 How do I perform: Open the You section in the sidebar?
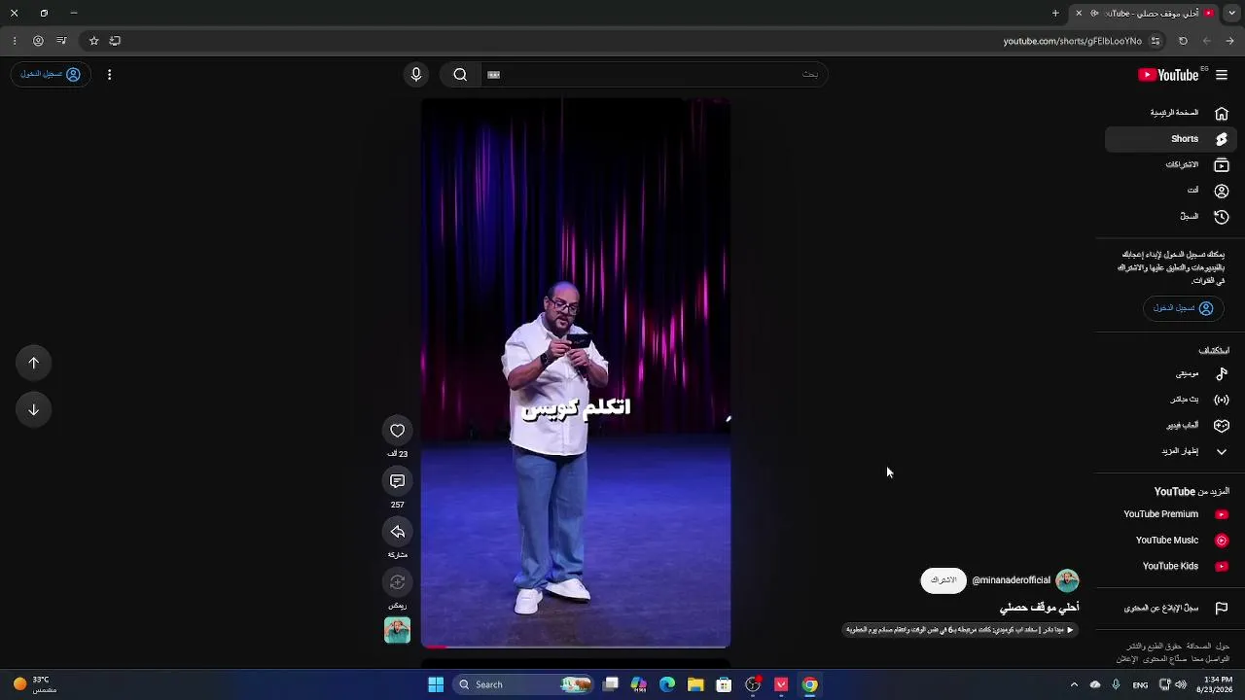(x=1169, y=191)
